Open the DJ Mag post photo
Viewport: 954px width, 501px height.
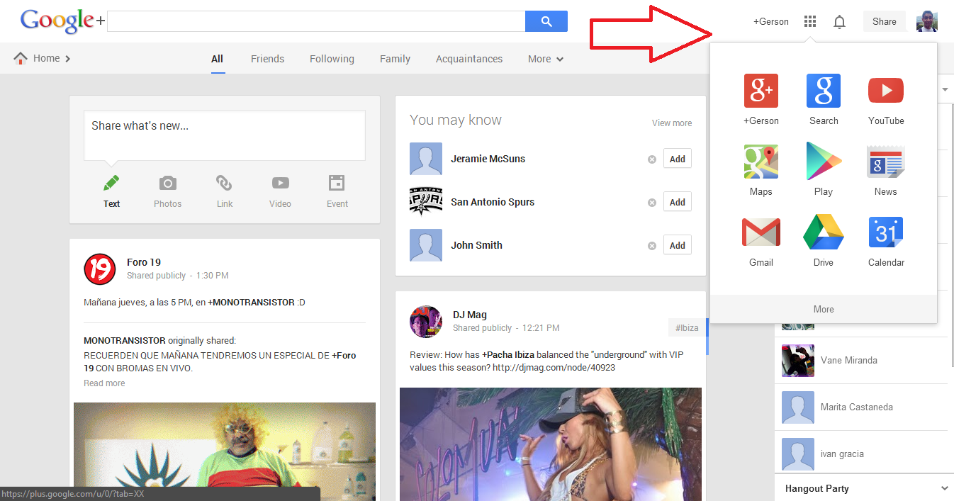[551, 444]
